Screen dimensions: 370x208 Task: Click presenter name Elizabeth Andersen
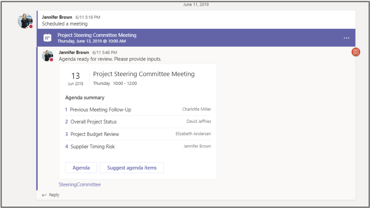(193, 134)
